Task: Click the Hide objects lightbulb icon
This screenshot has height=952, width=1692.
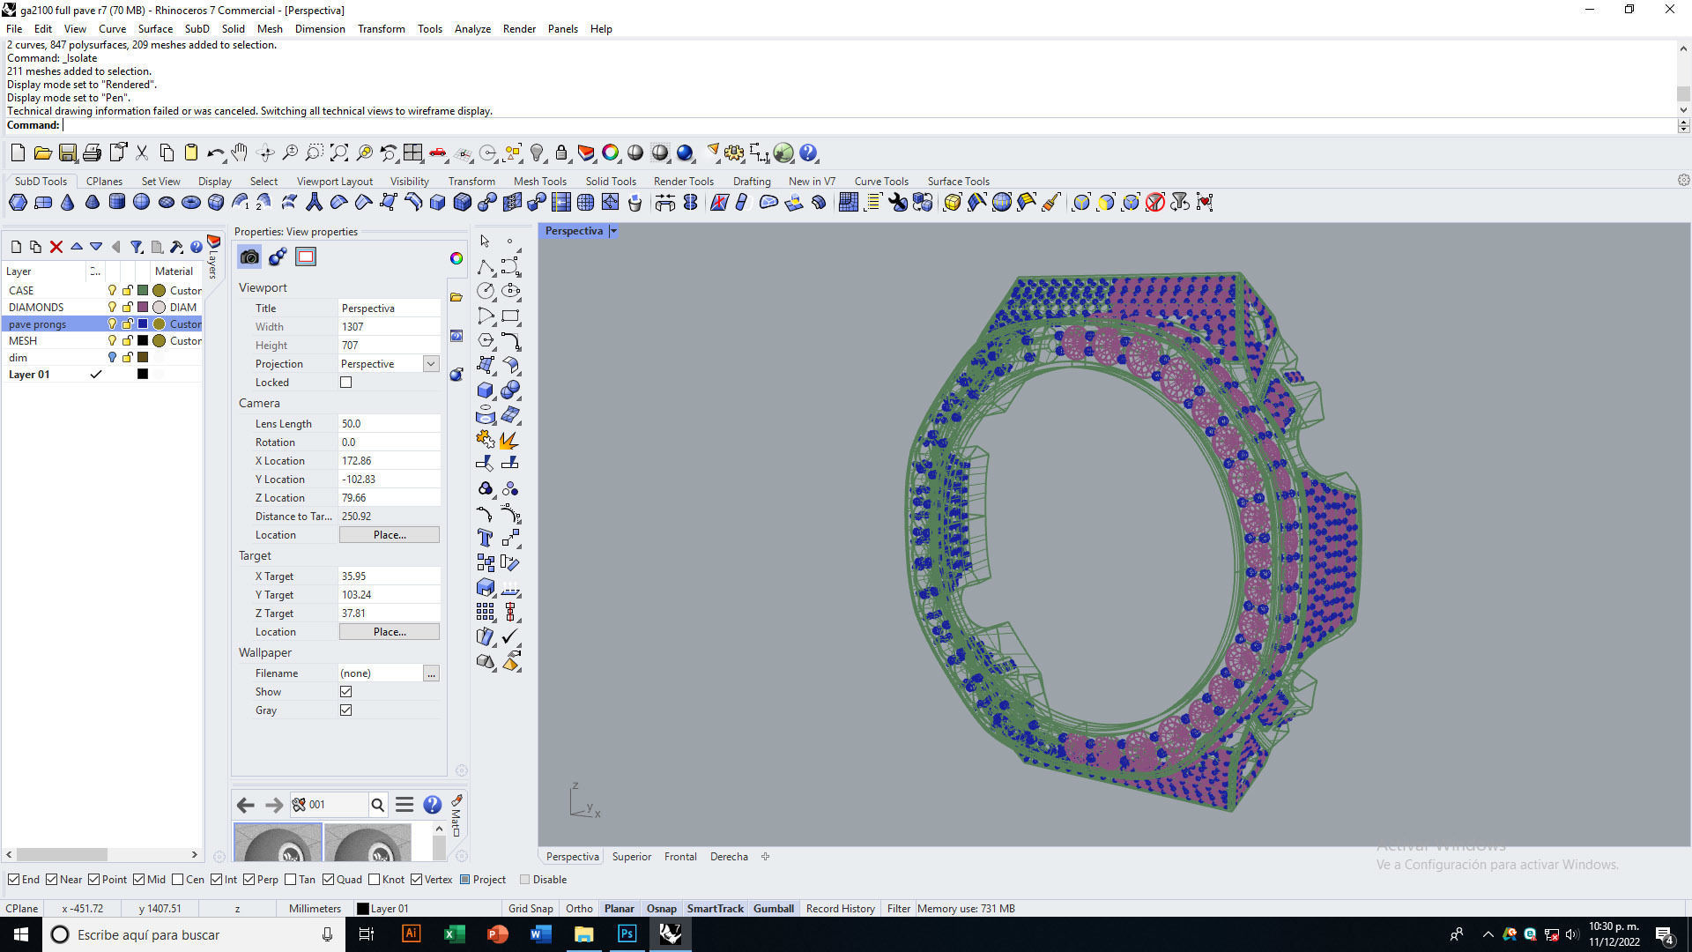Action: 537,153
